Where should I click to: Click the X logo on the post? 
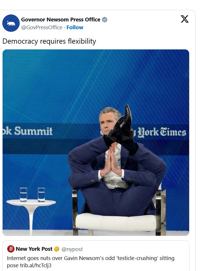185,19
